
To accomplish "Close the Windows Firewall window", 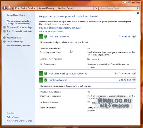I will coord(136,2).
